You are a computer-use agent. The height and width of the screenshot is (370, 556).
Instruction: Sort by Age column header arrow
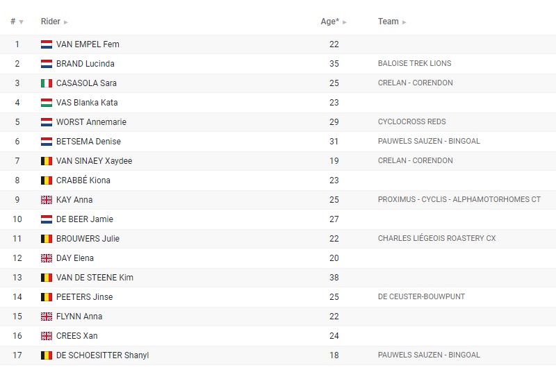coord(344,22)
